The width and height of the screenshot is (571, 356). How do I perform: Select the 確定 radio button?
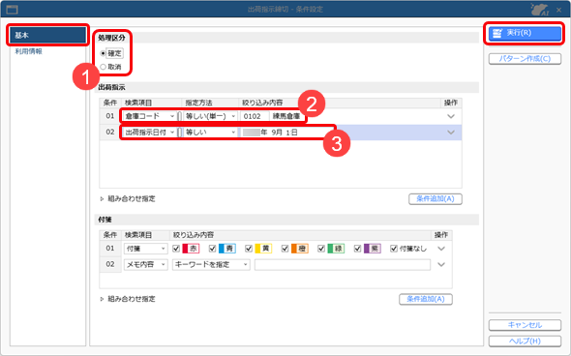(103, 53)
